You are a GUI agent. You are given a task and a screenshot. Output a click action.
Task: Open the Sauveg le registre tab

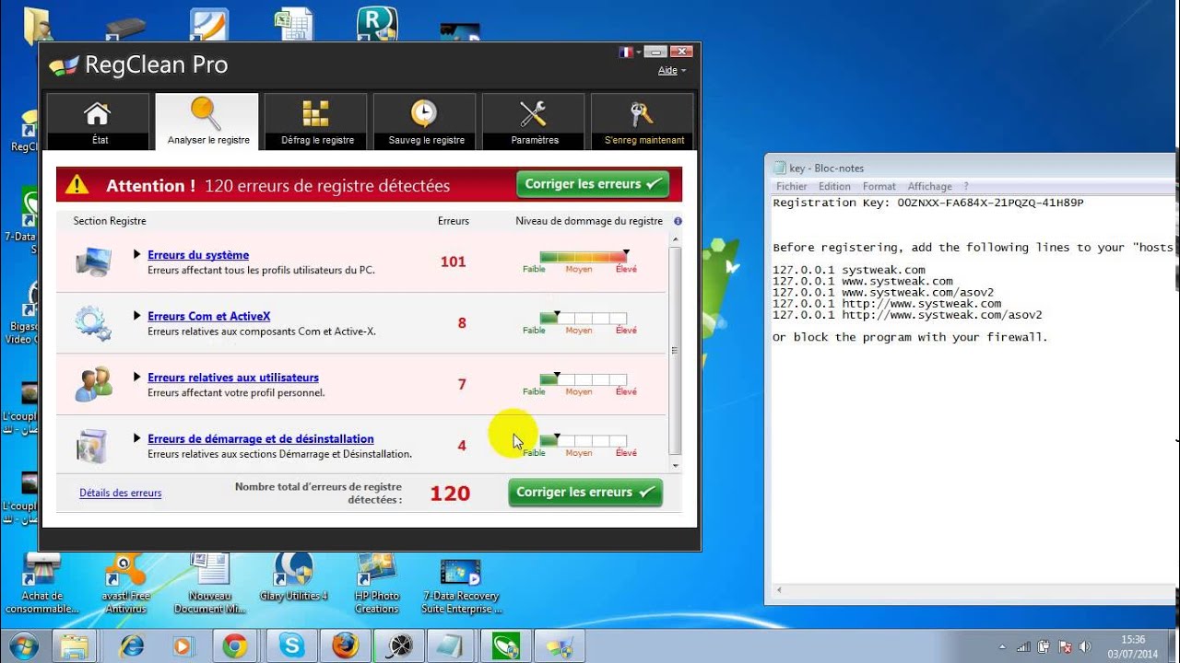pyautogui.click(x=425, y=122)
